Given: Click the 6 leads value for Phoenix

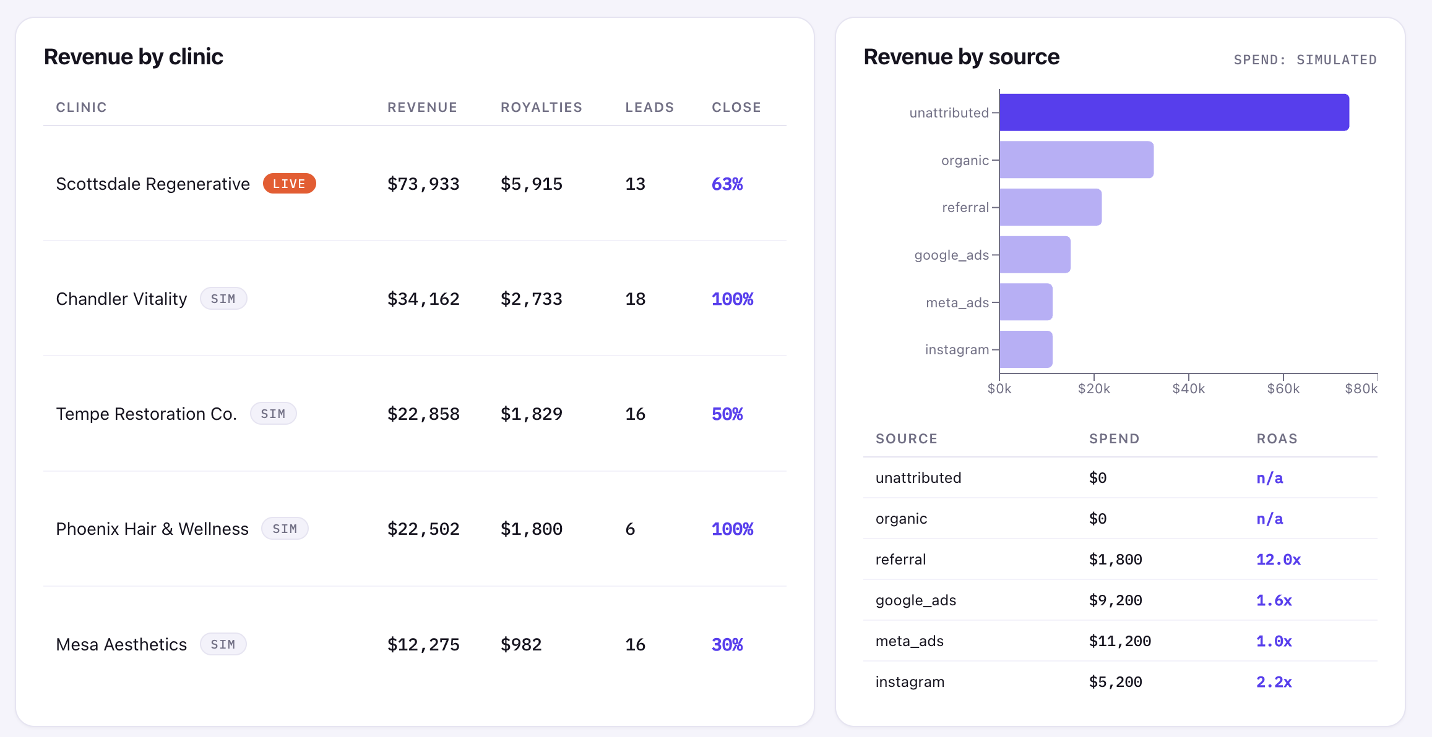Looking at the screenshot, I should [x=630, y=529].
